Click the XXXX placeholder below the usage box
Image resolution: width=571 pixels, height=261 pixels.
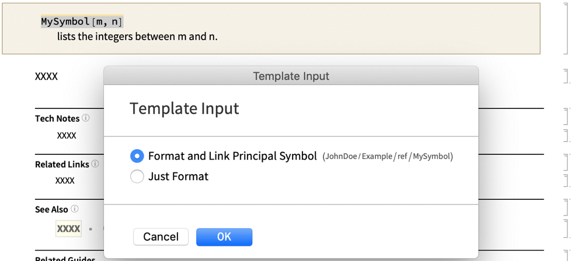46,76
